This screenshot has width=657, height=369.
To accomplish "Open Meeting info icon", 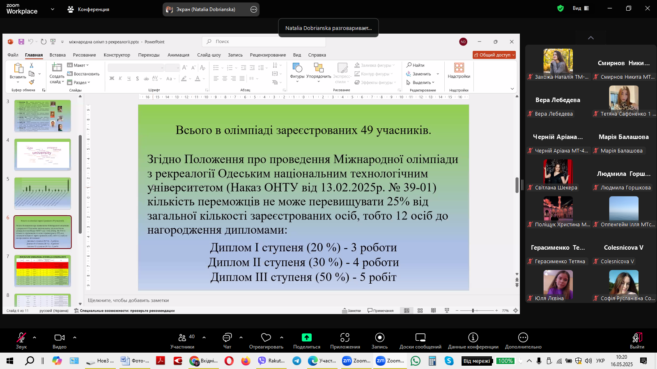I will 473,337.
